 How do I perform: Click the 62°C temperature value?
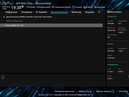(x=120, y=24)
